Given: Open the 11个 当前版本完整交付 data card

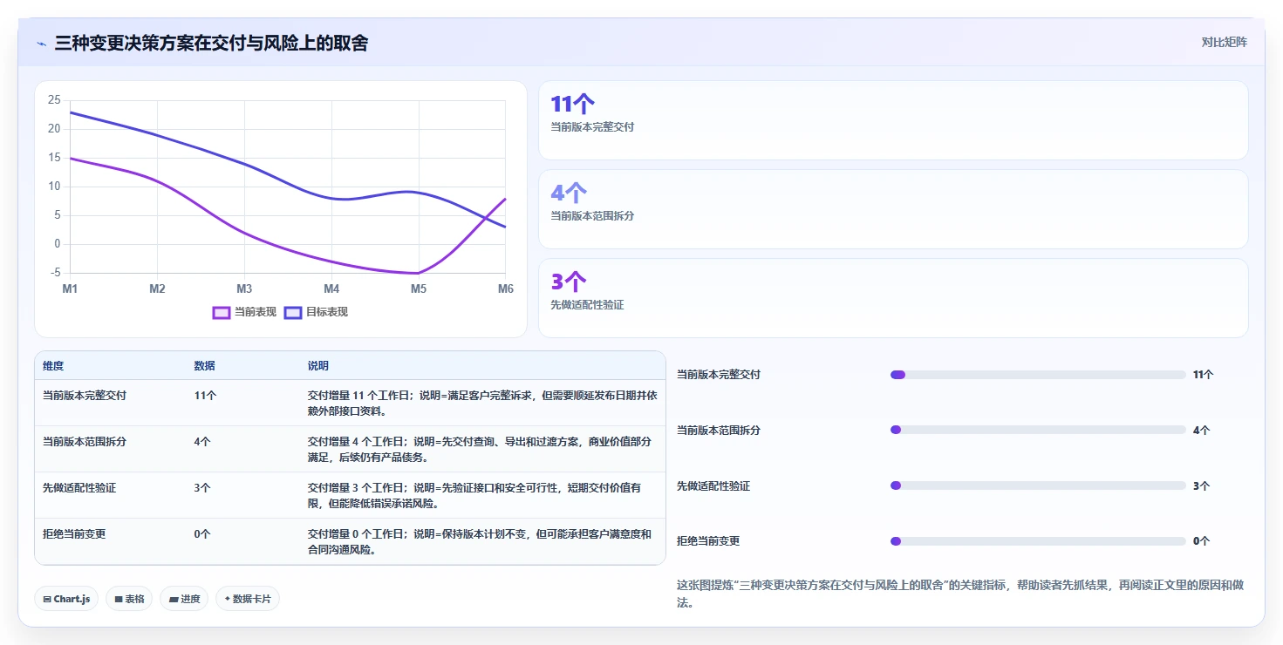Looking at the screenshot, I should coord(893,120).
